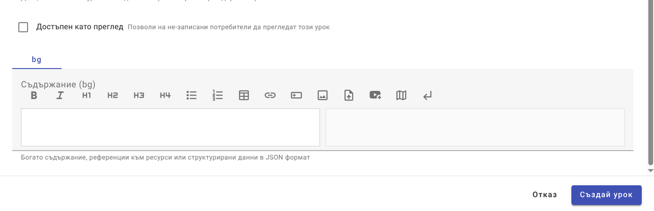Insert a bulleted list
This screenshot has height=211, width=654.
[x=191, y=95]
